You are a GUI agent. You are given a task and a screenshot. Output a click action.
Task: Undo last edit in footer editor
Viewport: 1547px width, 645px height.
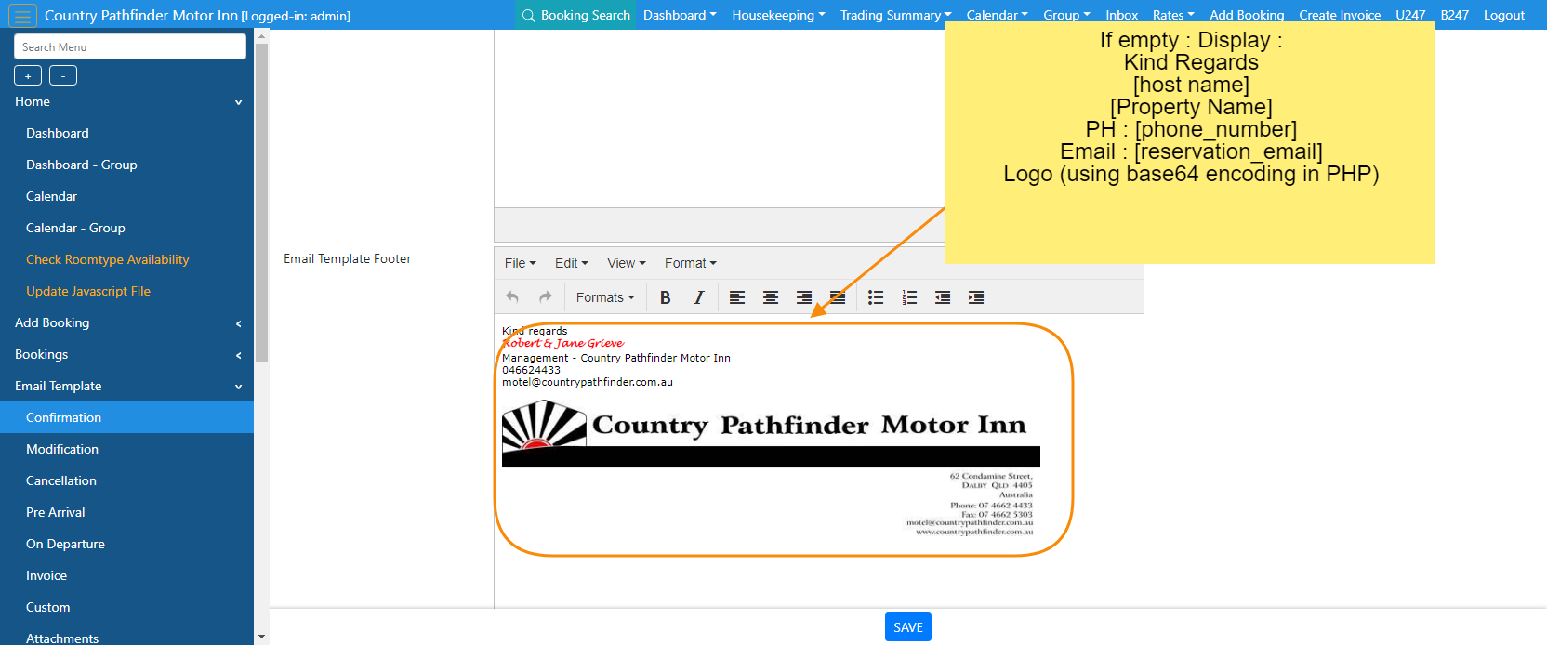(x=512, y=297)
